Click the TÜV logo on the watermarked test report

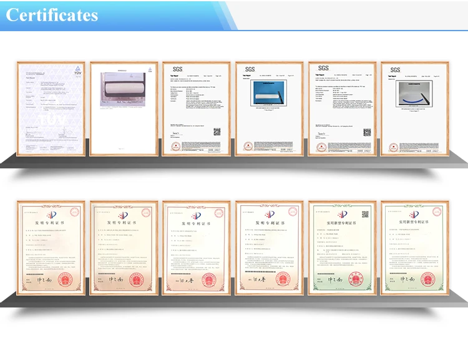[x=77, y=70]
